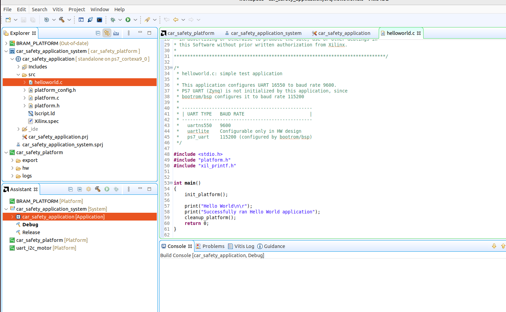
Task: Open dropdown next to Build hammer
Action: click(69, 20)
